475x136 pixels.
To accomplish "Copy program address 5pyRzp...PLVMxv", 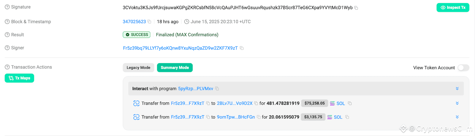I will (217, 89).
